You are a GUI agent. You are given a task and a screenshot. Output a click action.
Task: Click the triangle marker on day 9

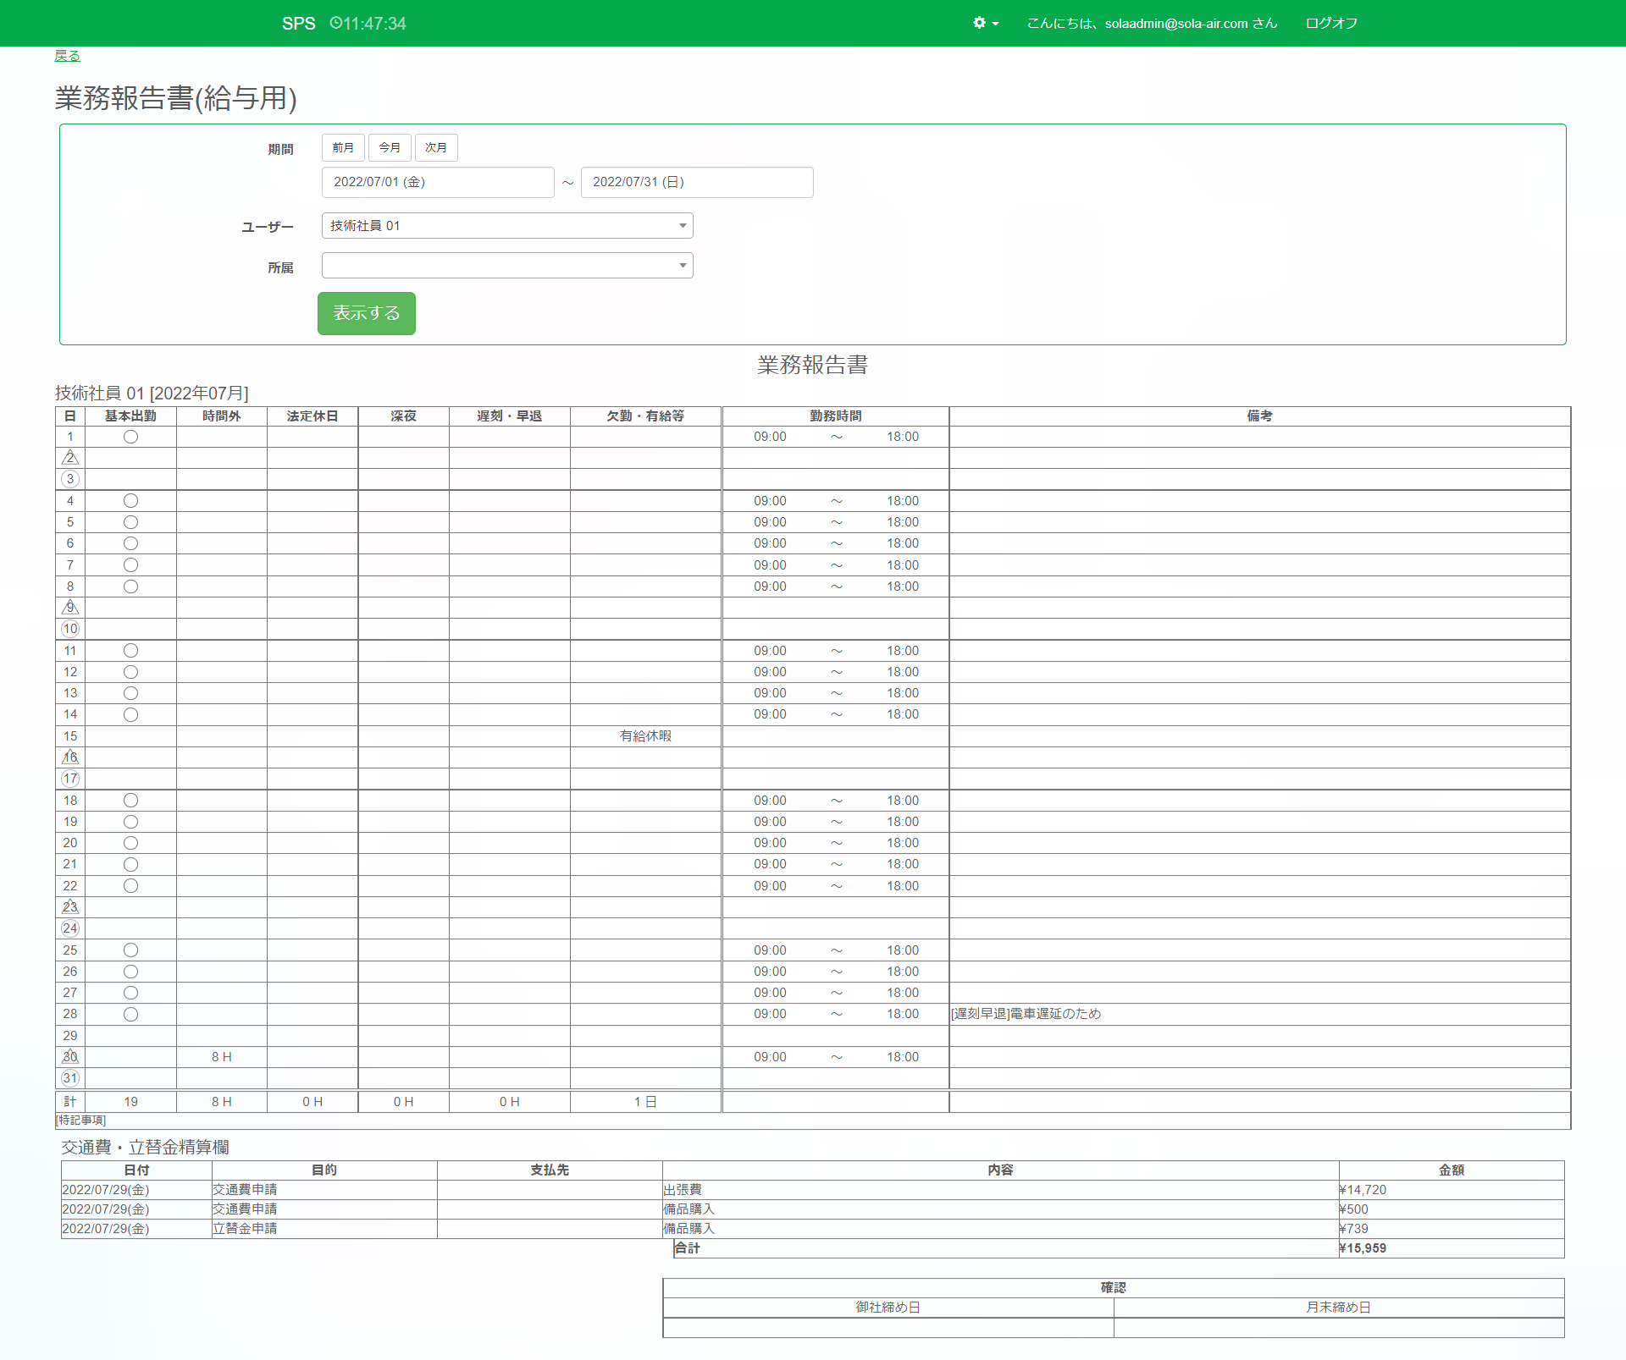click(70, 608)
